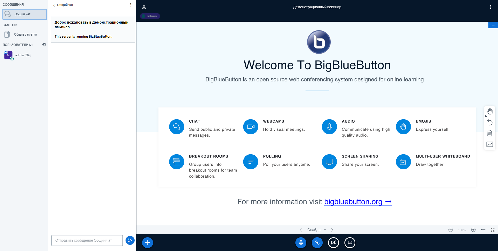This screenshot has width=498, height=251.
Task: Open the Слайд 1 slide selector dropdown
Action: pos(316,230)
